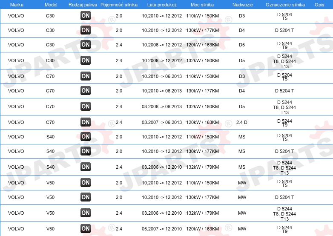Click the ON badge for S40 132kW/179KM
Image resolution: width=333 pixels, height=236 pixels.
pyautogui.click(x=86, y=167)
